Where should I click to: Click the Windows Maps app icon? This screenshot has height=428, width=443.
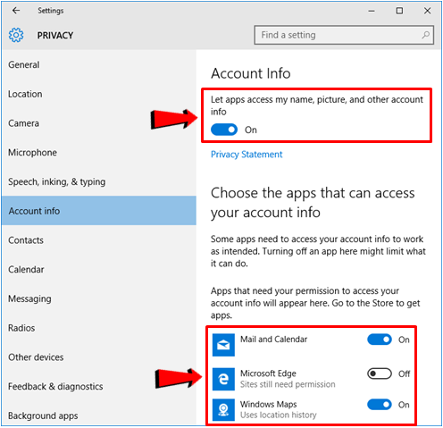[223, 410]
